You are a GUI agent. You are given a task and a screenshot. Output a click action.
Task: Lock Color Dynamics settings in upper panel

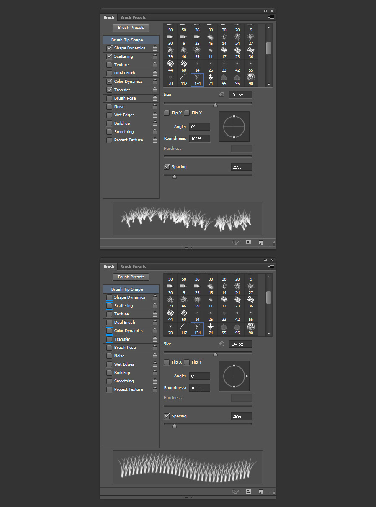(x=155, y=82)
